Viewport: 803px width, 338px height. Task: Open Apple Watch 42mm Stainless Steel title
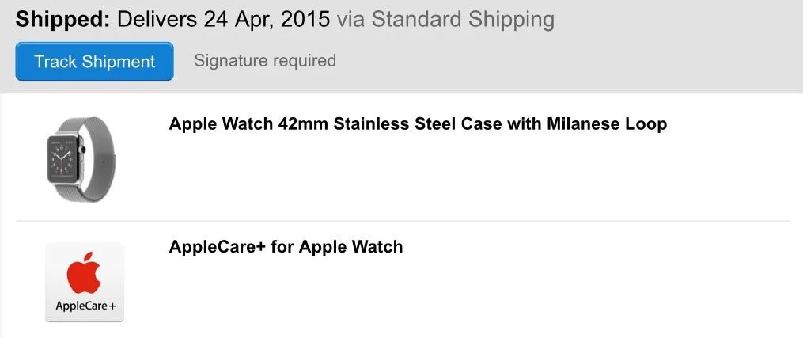coord(418,123)
